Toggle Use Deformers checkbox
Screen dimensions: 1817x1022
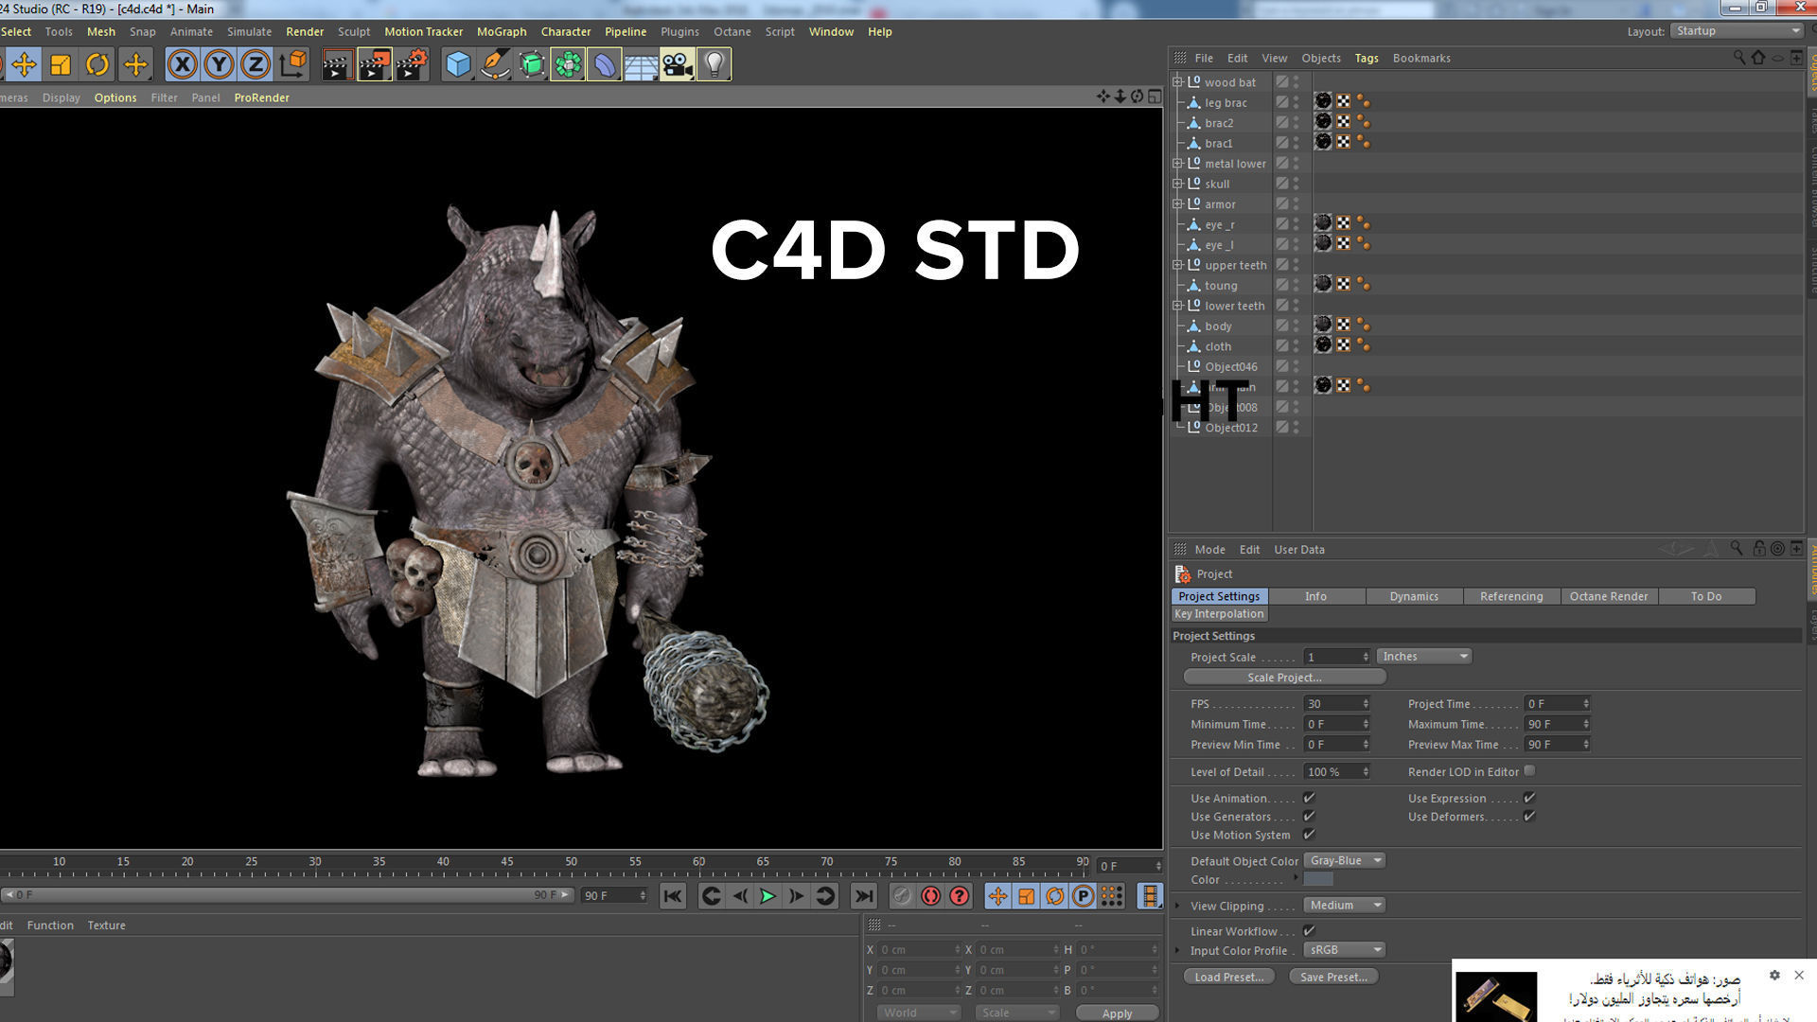tap(1529, 816)
